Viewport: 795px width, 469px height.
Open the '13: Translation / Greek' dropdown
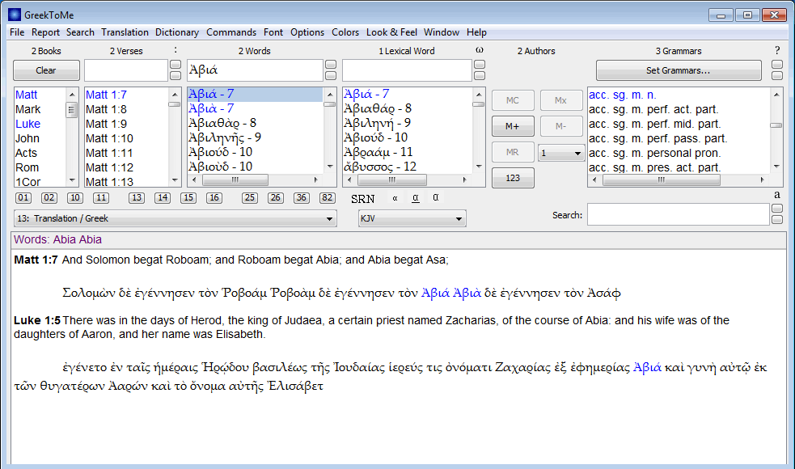tap(170, 217)
